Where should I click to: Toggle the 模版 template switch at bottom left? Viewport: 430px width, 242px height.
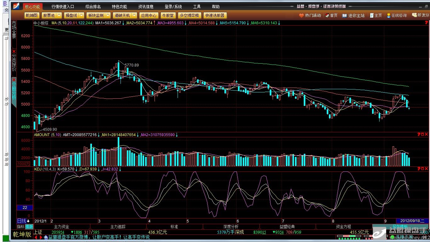[x=29, y=227]
